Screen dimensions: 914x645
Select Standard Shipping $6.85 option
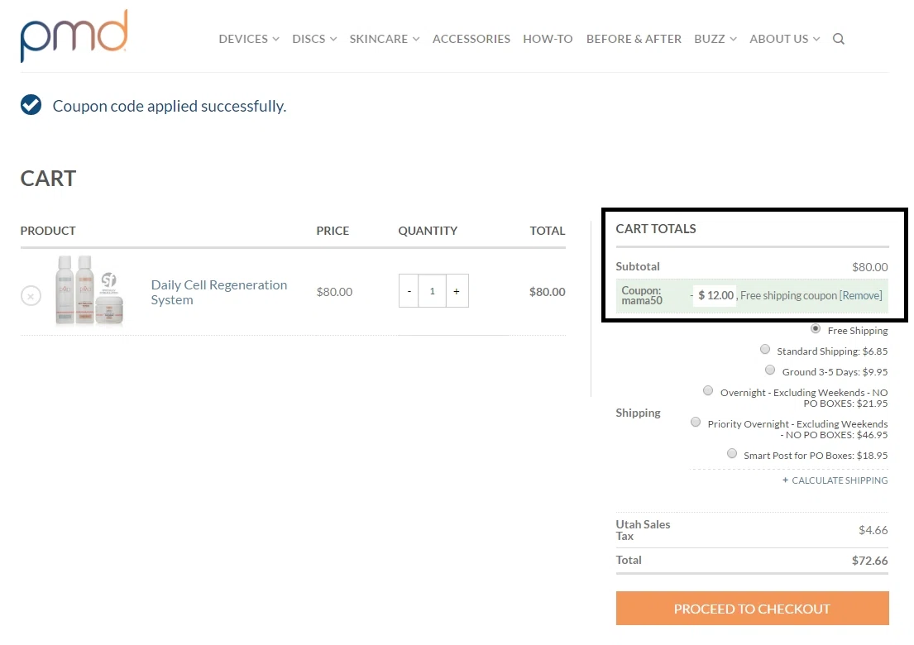coord(765,350)
